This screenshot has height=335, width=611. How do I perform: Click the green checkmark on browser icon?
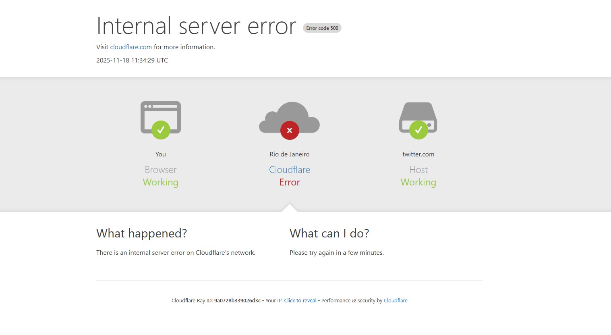pos(161,130)
